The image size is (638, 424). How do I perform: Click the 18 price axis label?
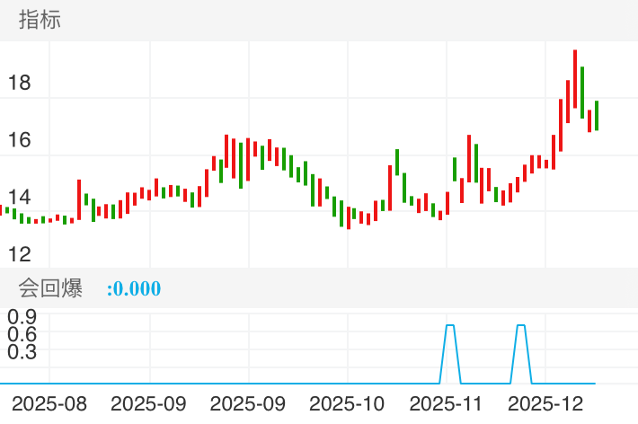(x=19, y=84)
